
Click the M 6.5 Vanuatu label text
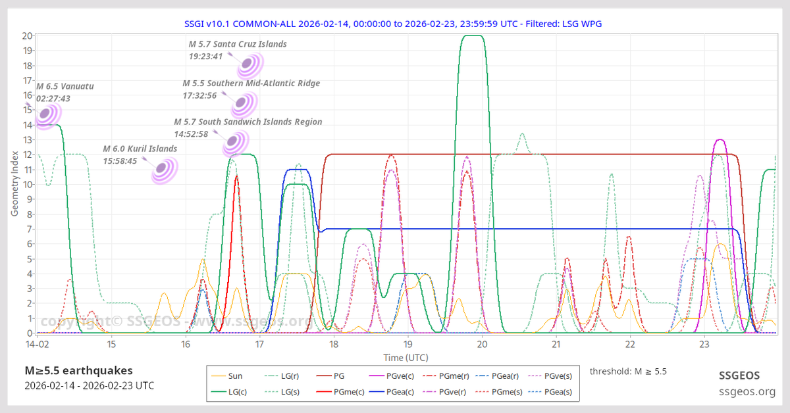click(65, 86)
